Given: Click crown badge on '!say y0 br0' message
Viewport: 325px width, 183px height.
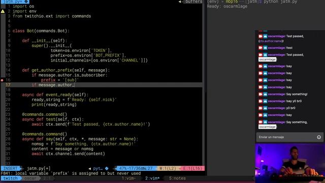Looking at the screenshot, I should click(x=265, y=101).
